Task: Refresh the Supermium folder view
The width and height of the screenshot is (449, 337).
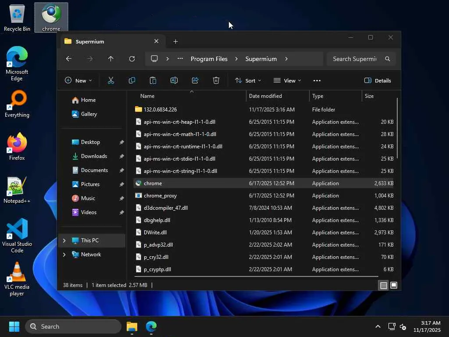Action: coord(132,59)
